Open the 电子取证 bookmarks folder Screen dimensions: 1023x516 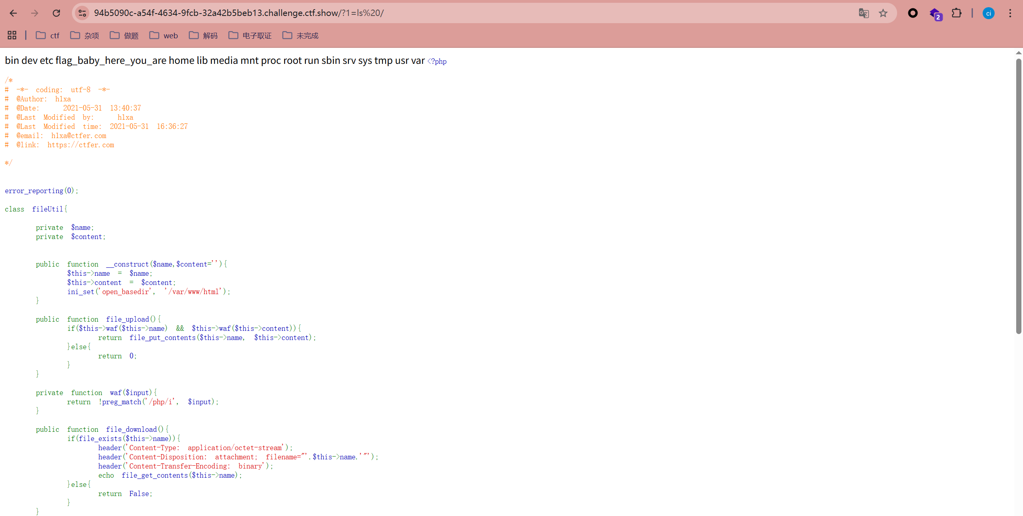(x=250, y=36)
